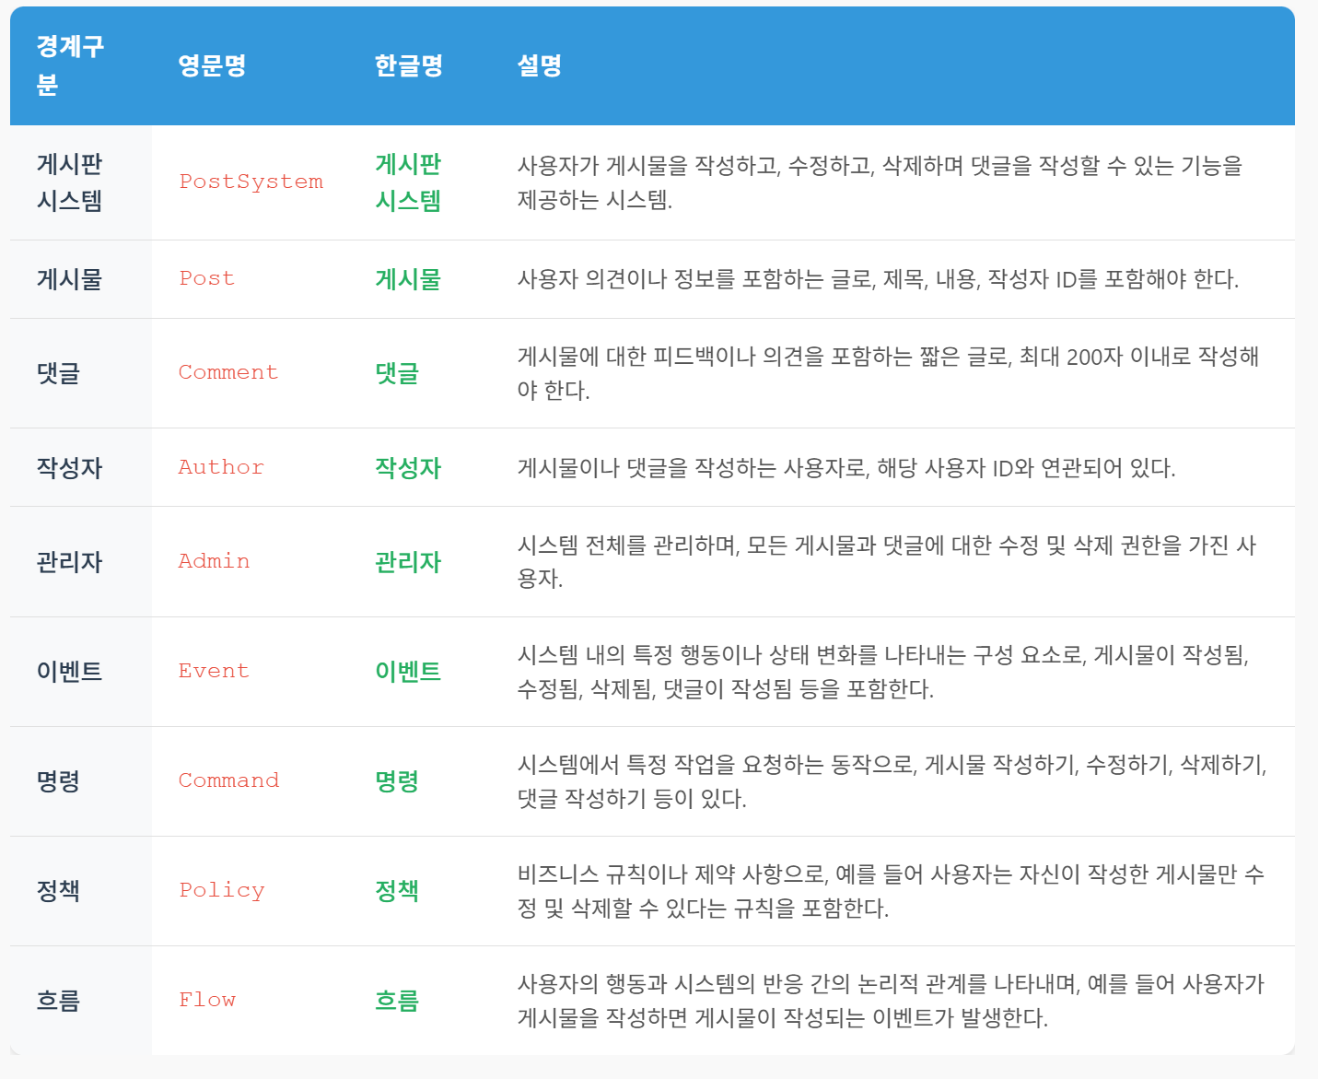Click the Command English name cell
1318x1079 pixels.
click(228, 780)
